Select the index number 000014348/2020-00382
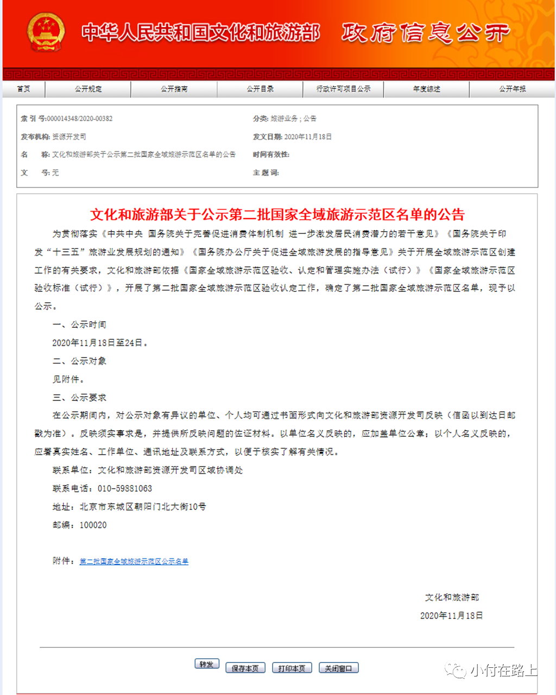Viewport: 556px width, 695px height. point(80,118)
